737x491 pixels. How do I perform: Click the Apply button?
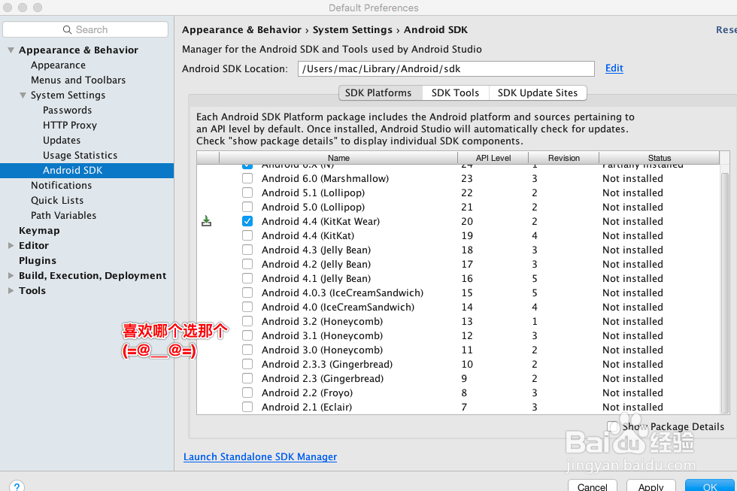click(x=651, y=486)
